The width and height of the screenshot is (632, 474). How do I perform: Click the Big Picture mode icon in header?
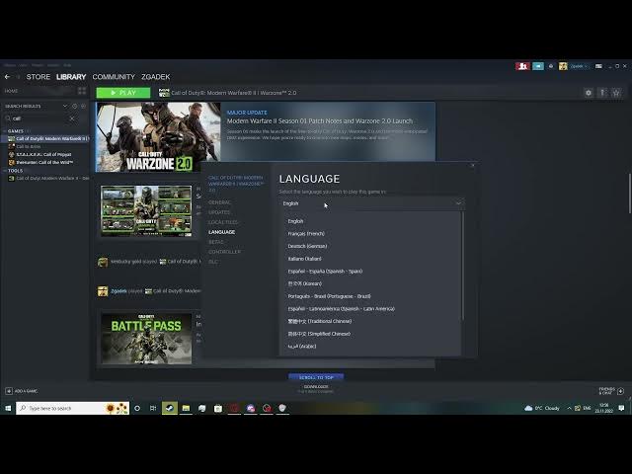point(598,66)
